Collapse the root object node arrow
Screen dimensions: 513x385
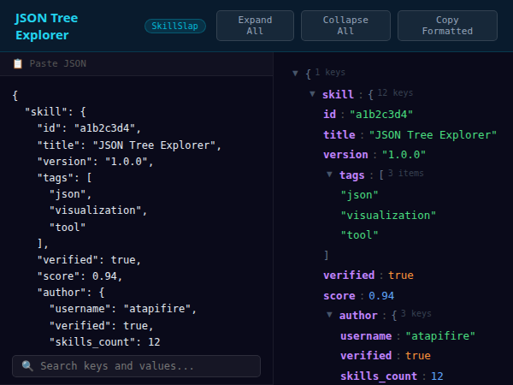[296, 74]
